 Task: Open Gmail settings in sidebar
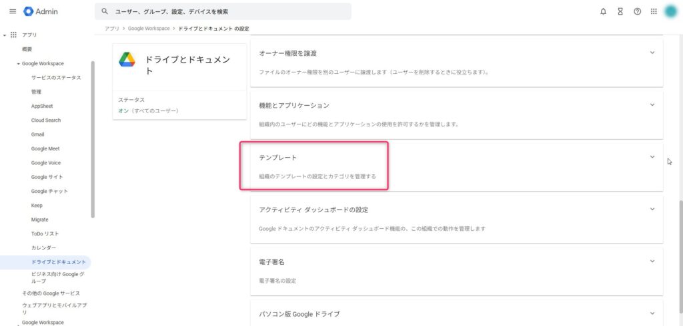[37, 135]
